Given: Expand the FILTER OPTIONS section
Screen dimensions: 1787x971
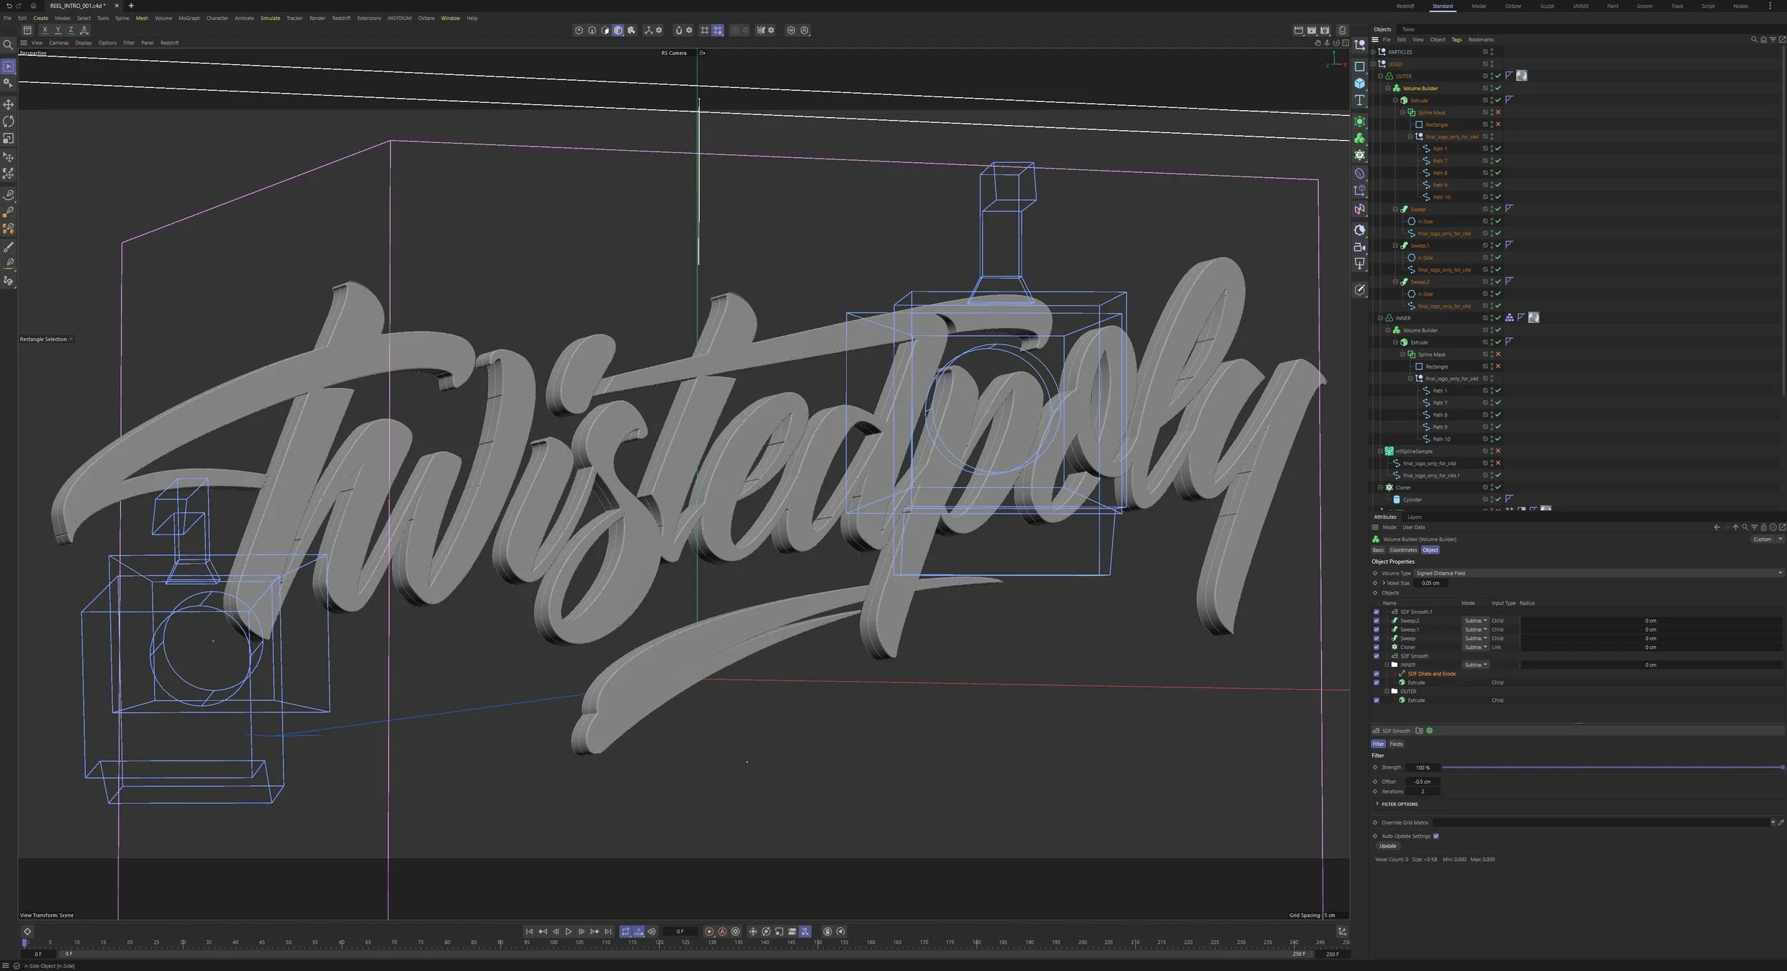Looking at the screenshot, I should coord(1399,804).
